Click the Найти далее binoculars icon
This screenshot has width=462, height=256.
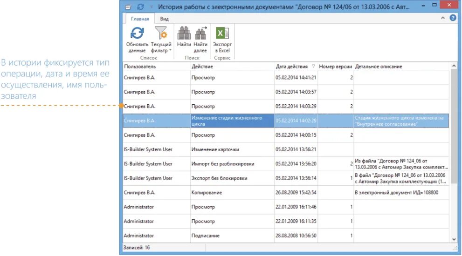point(200,33)
